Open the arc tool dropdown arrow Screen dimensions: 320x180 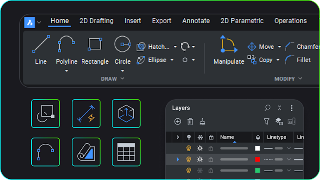pos(193,47)
